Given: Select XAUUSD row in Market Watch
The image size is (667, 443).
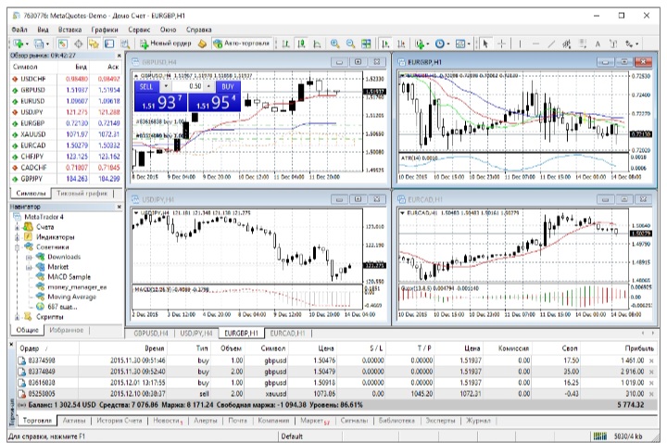Looking at the screenshot, I should pos(66,134).
